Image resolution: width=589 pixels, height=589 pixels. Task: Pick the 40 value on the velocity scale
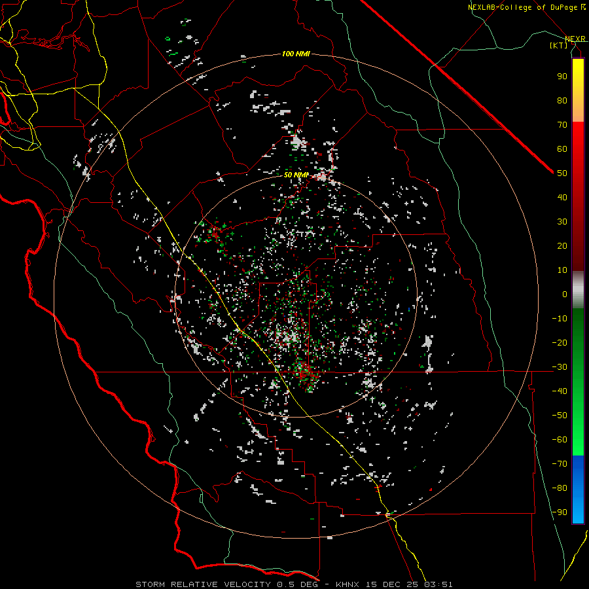point(562,198)
